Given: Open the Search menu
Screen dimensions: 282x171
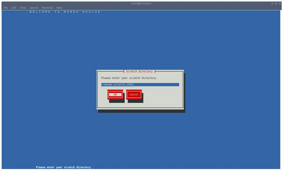Looking at the screenshot, I should click(x=34, y=7).
